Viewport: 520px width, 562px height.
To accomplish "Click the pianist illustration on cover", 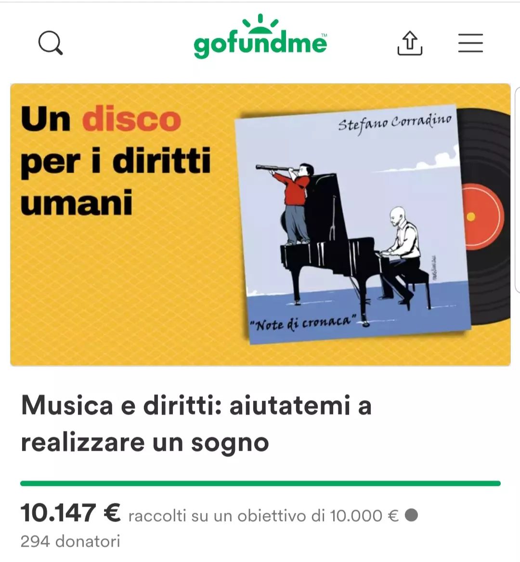I will click(401, 251).
